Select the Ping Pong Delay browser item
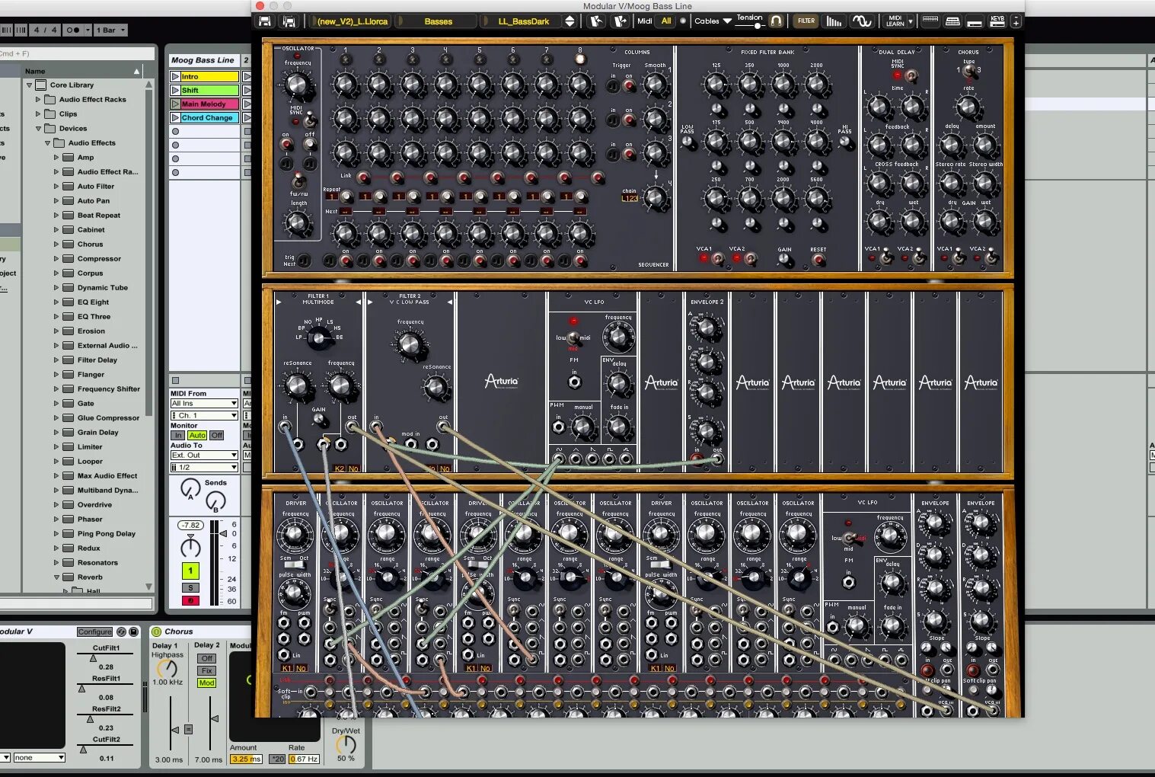1155x777 pixels. pos(106,534)
